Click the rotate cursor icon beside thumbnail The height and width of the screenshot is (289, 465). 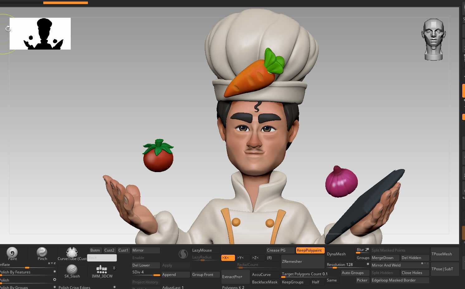[x=8, y=29]
